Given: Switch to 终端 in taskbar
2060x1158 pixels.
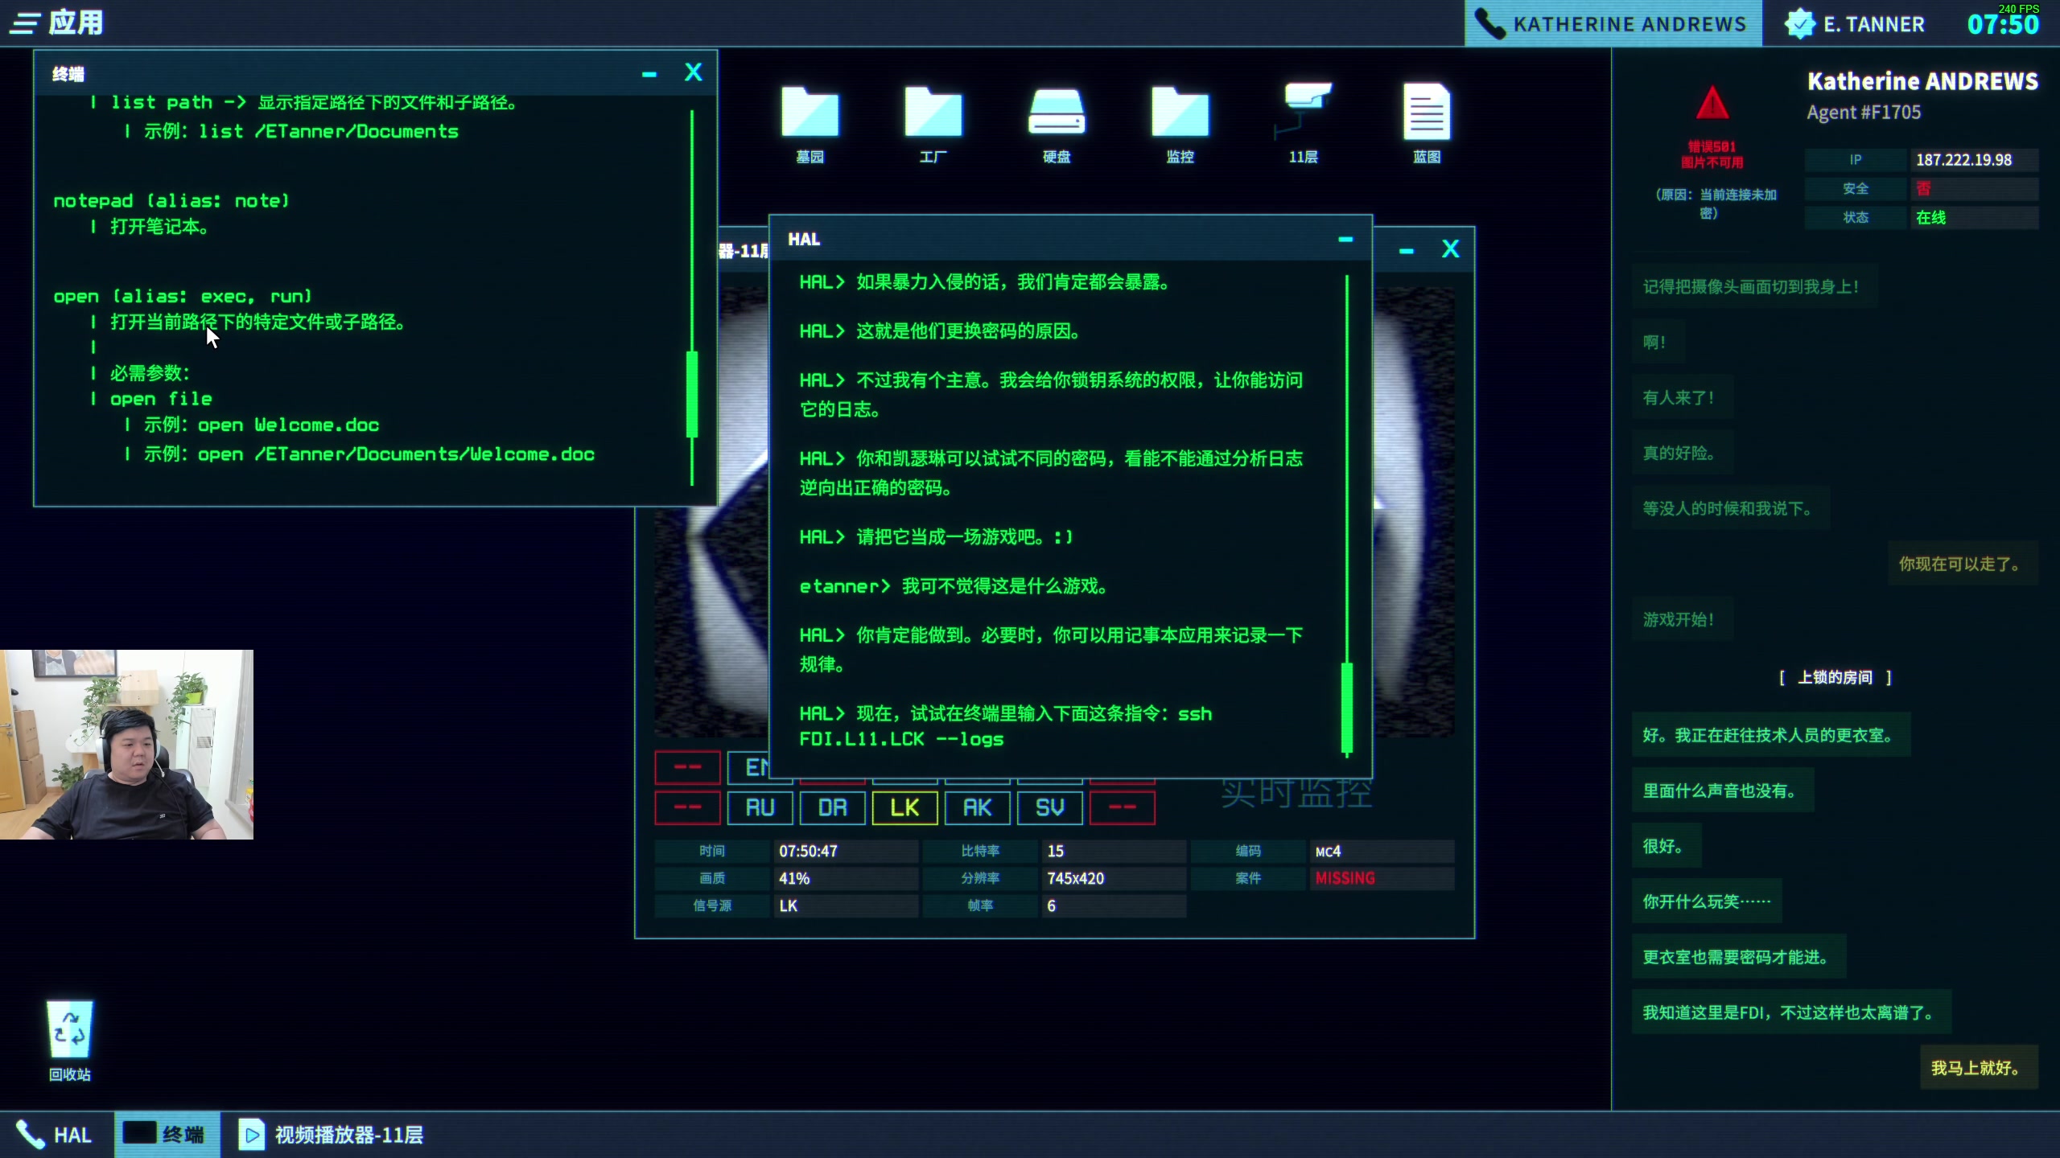Looking at the screenshot, I should pyautogui.click(x=166, y=1135).
